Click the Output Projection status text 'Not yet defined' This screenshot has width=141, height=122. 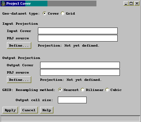84,80
